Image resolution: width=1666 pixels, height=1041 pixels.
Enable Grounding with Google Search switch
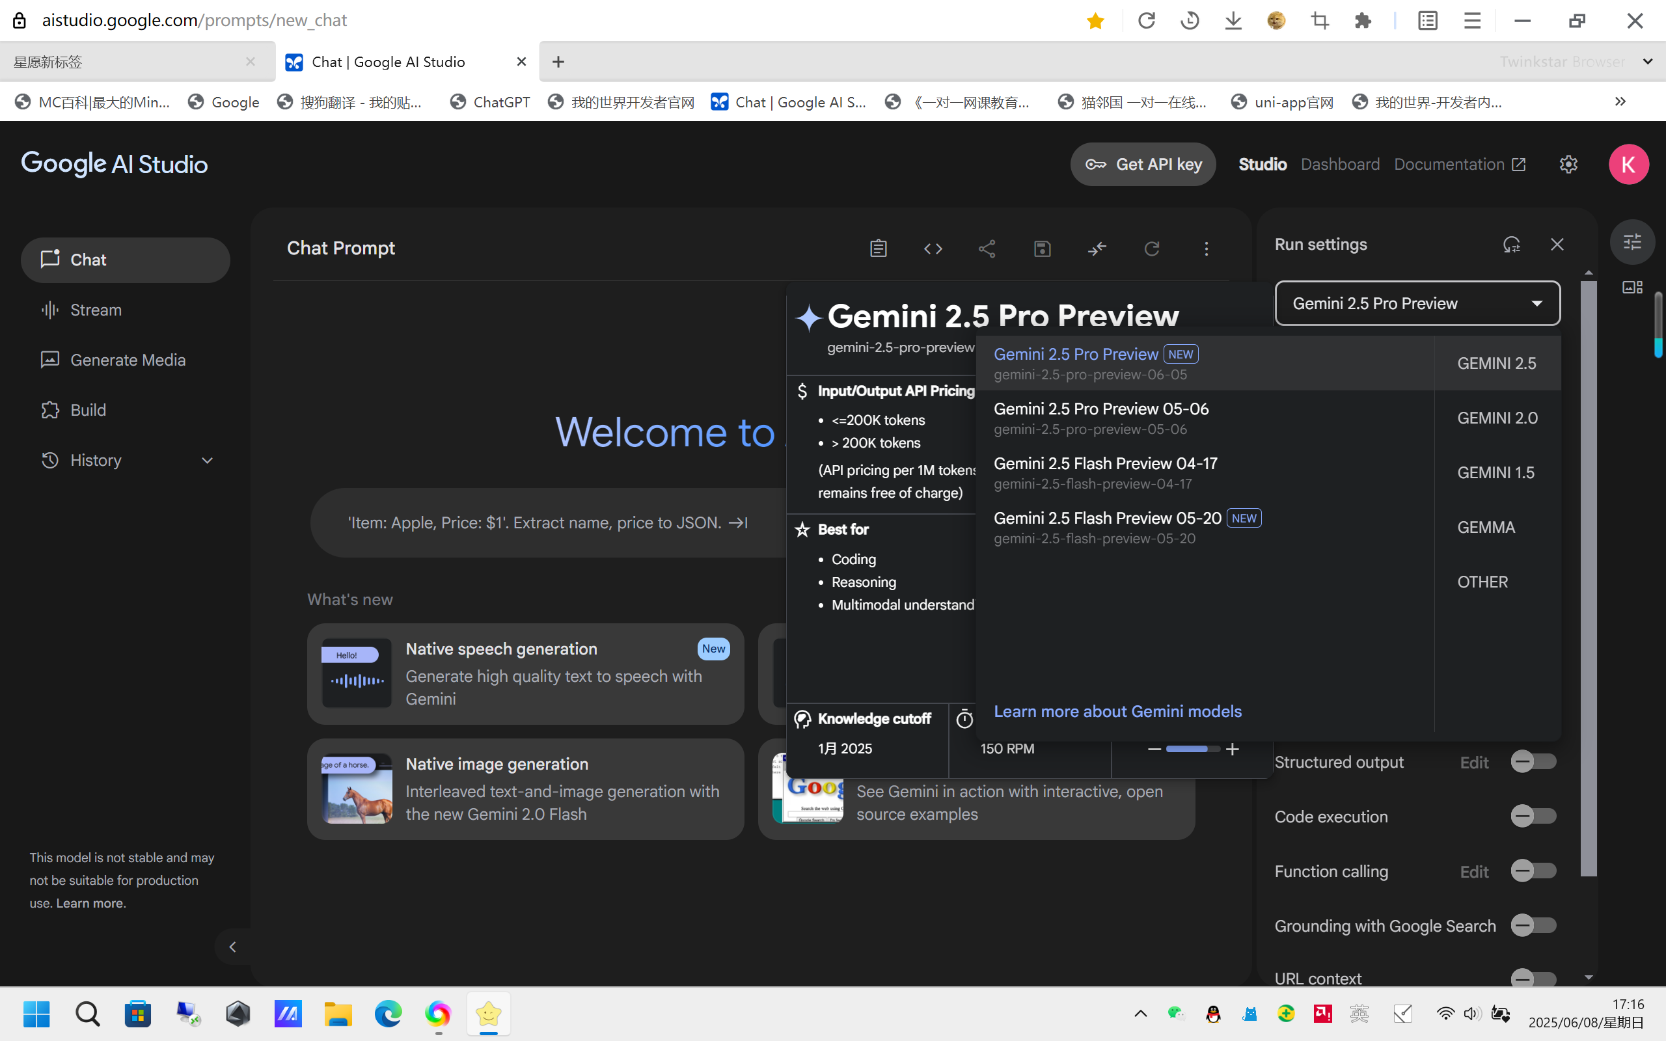pyautogui.click(x=1533, y=925)
